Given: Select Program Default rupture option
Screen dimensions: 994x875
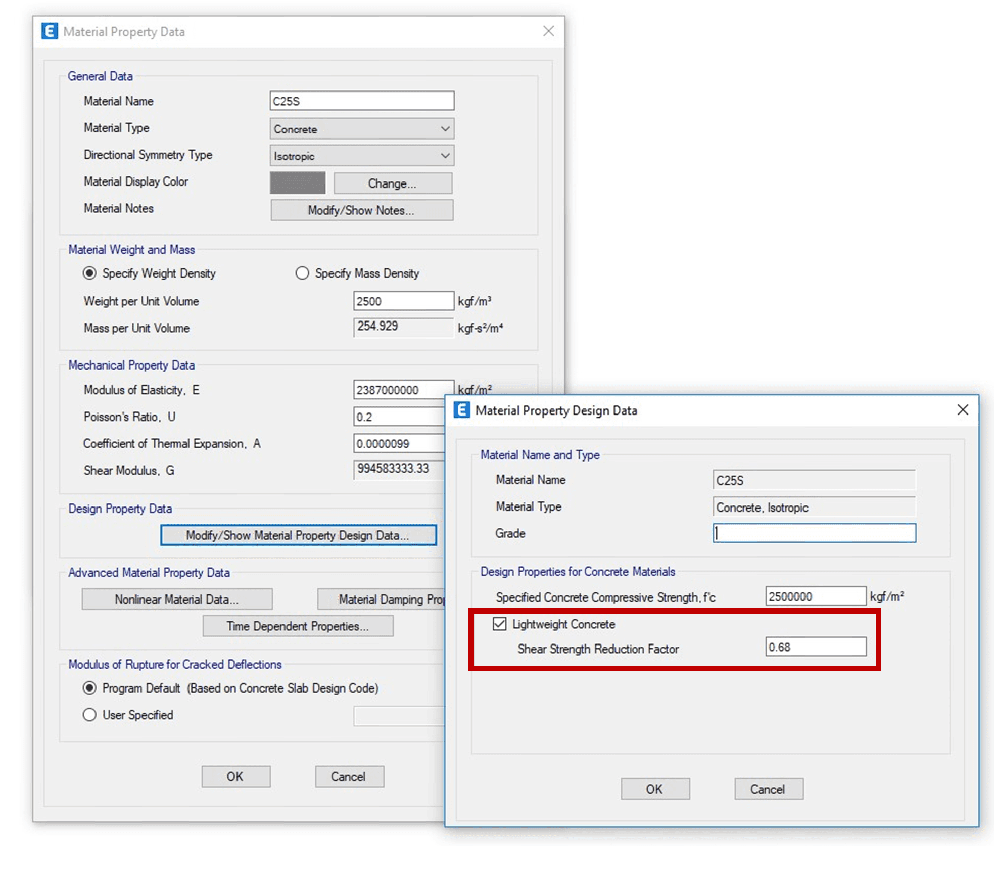Looking at the screenshot, I should pyautogui.click(x=89, y=688).
